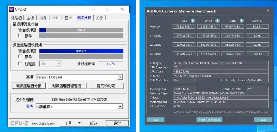Screen dimensions: 277x132
Task: Click Chipset Intel Alder Point-S B660 field
Action: (221, 98)
